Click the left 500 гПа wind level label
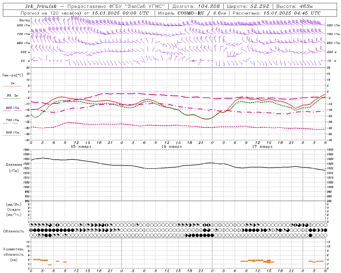 23,25
